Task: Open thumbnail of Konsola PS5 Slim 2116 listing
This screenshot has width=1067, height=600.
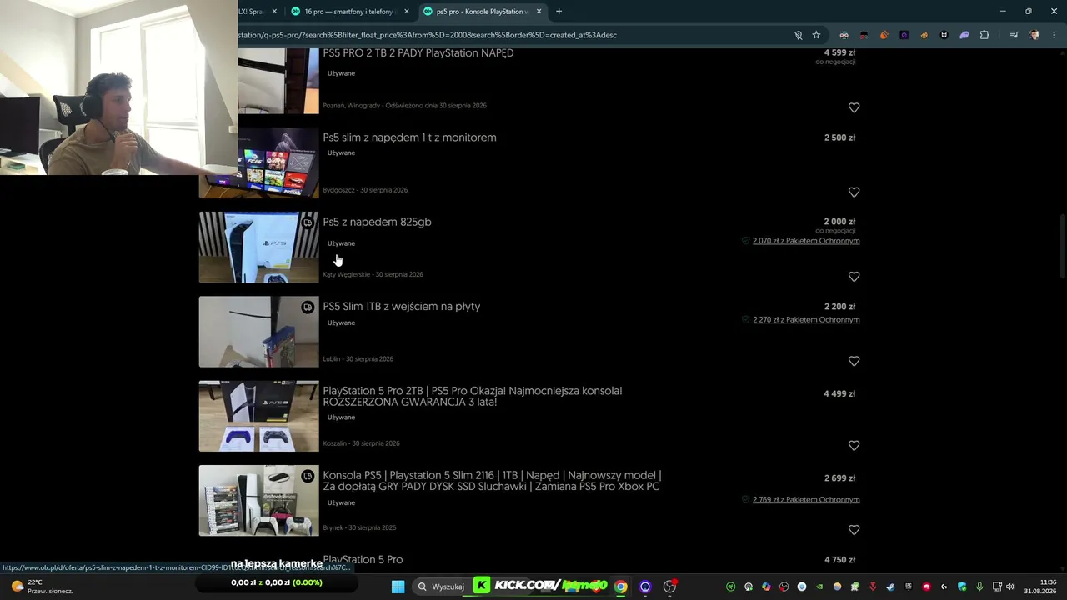Action: pyautogui.click(x=258, y=501)
